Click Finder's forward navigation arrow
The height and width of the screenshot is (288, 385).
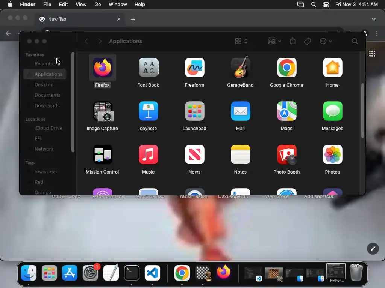coord(100,41)
